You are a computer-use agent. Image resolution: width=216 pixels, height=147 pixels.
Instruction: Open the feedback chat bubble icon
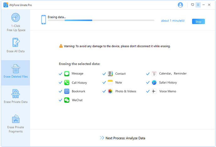tap(192, 5)
